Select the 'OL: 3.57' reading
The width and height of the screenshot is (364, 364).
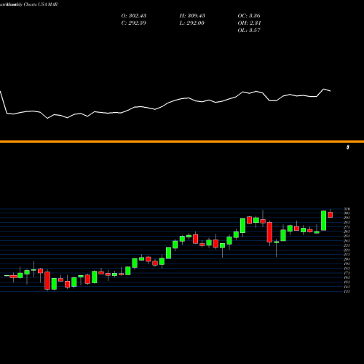[x=249, y=31]
